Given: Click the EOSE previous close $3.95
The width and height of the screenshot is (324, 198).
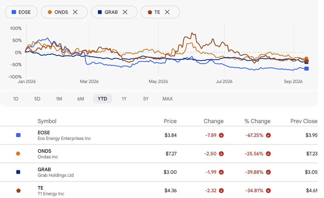Looking at the screenshot, I should [311, 135].
